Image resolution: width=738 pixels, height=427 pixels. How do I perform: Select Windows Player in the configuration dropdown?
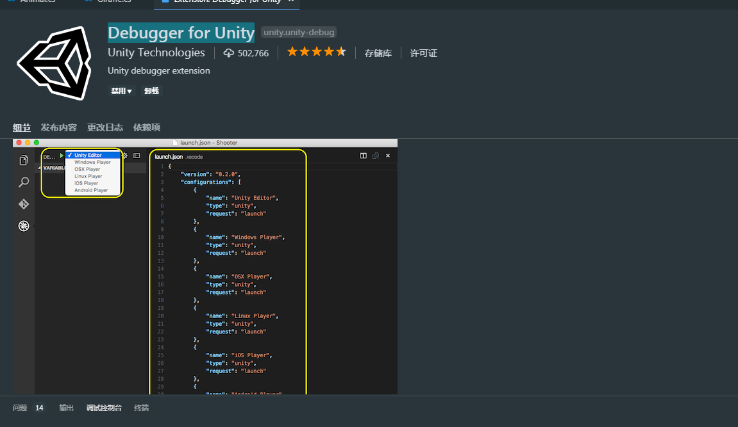tap(93, 162)
